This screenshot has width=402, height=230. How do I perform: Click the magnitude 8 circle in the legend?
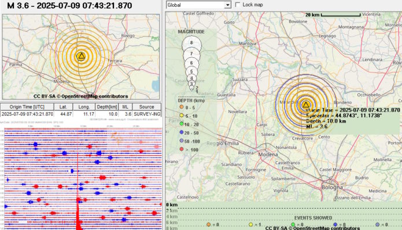(191, 43)
